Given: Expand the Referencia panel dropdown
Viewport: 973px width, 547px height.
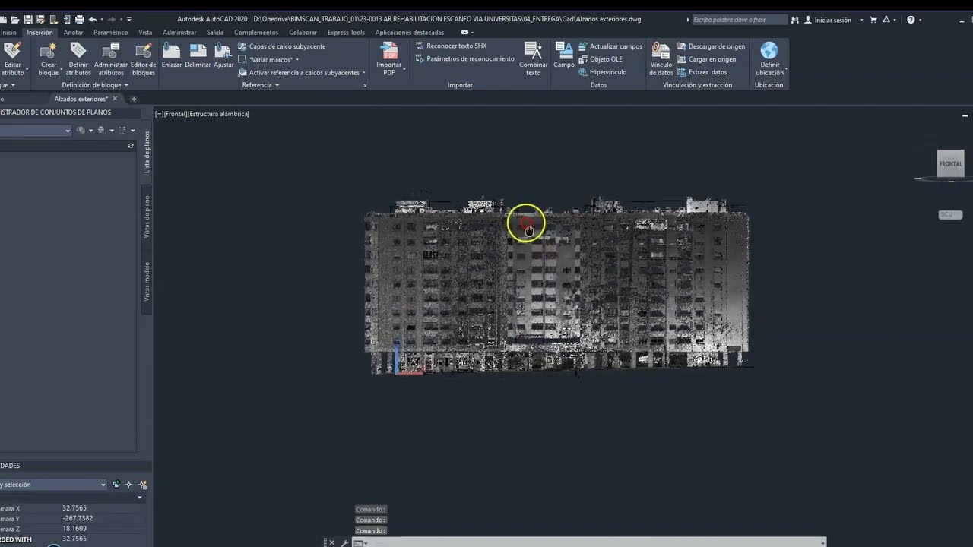Looking at the screenshot, I should click(x=261, y=85).
